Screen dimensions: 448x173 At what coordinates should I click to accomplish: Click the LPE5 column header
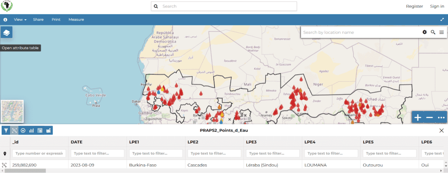[x=390, y=142]
